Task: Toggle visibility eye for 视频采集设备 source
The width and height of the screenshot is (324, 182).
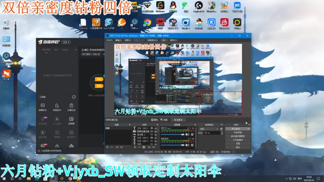Action: [151, 131]
